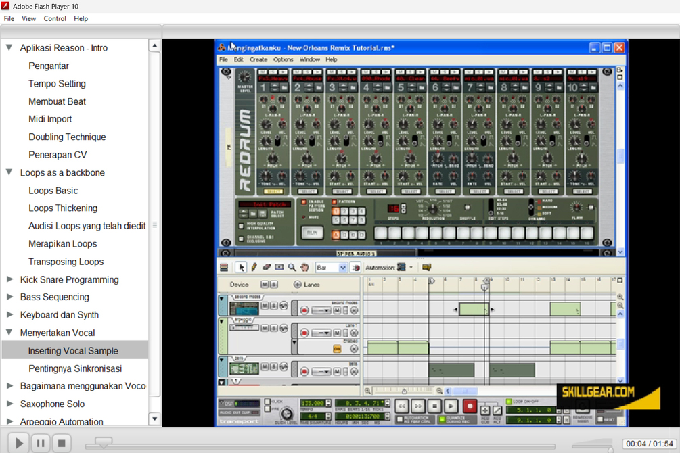
Task: Click the Flash Player play button
Action: (19, 443)
